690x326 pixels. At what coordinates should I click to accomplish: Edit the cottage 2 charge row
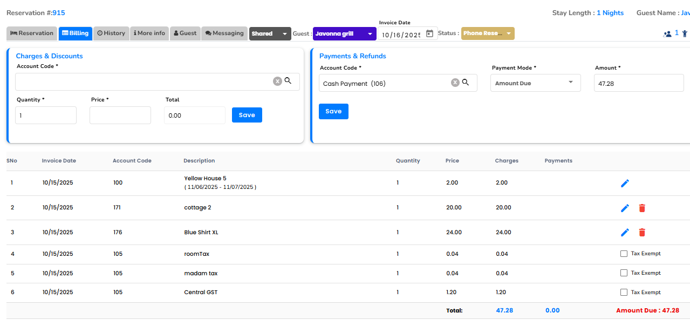point(625,208)
